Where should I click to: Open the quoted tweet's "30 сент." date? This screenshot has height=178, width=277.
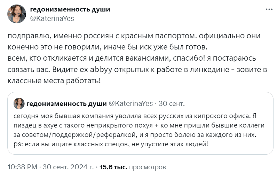pos(172,103)
